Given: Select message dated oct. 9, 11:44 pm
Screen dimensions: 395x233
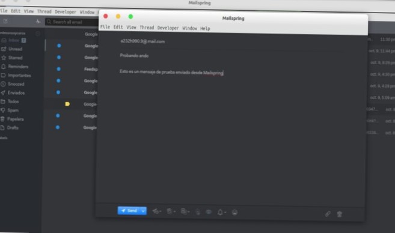Looking at the screenshot, I should click(382, 51).
